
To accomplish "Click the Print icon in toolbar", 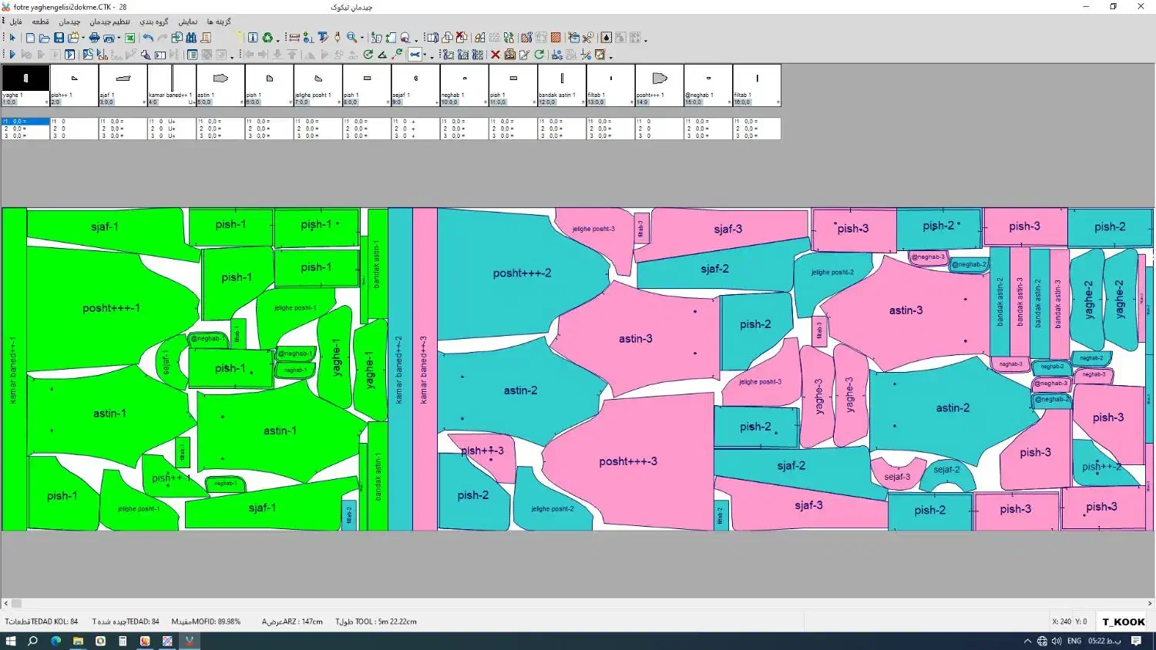I will pyautogui.click(x=94, y=38).
